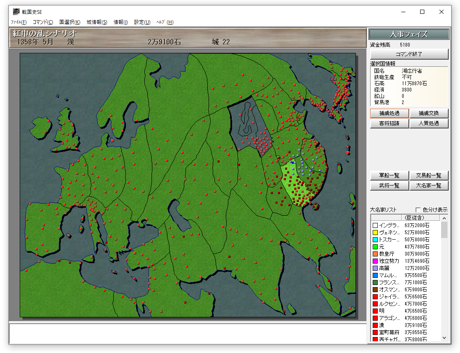Click the 大名家リスト vertical scrollbar thumb
The image size is (460, 353).
coord(444,230)
